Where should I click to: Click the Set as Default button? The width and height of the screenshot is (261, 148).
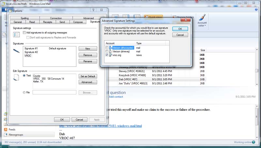click(88, 76)
